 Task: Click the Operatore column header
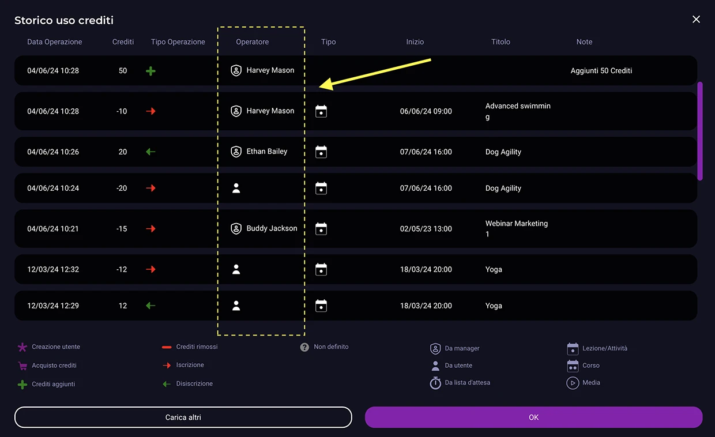(252, 42)
